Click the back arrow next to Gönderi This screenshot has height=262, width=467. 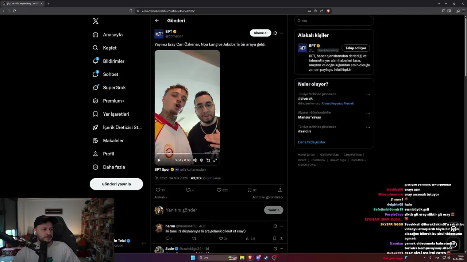click(157, 21)
